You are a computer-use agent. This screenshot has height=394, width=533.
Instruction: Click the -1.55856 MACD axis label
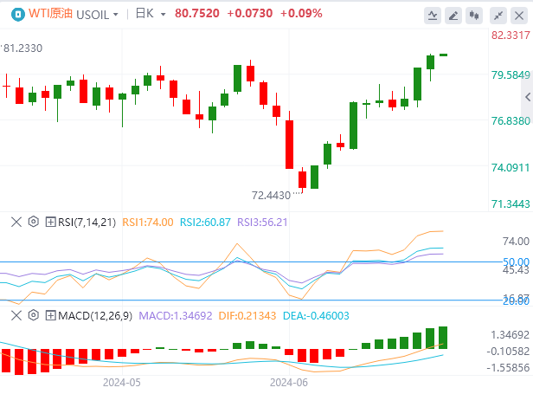[x=508, y=367]
